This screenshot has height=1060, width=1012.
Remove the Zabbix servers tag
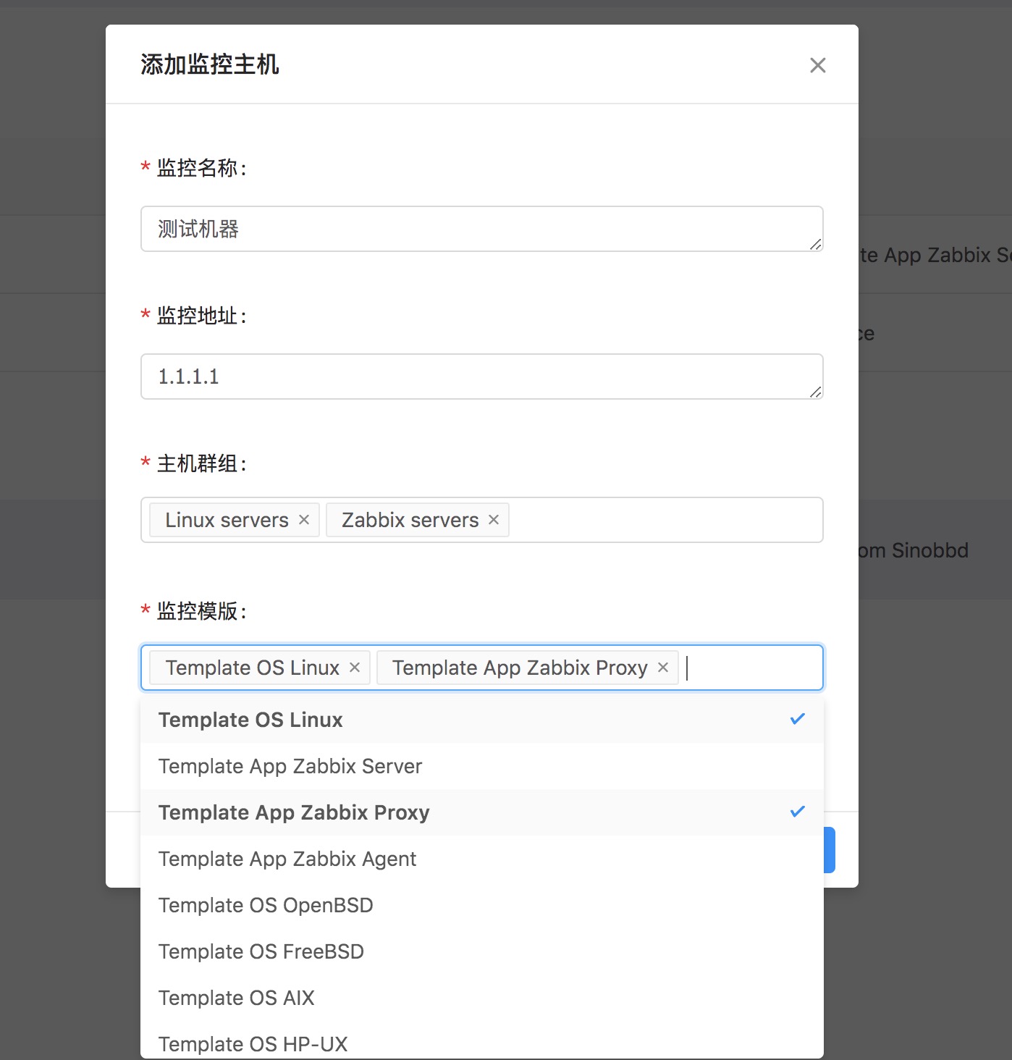(x=494, y=520)
